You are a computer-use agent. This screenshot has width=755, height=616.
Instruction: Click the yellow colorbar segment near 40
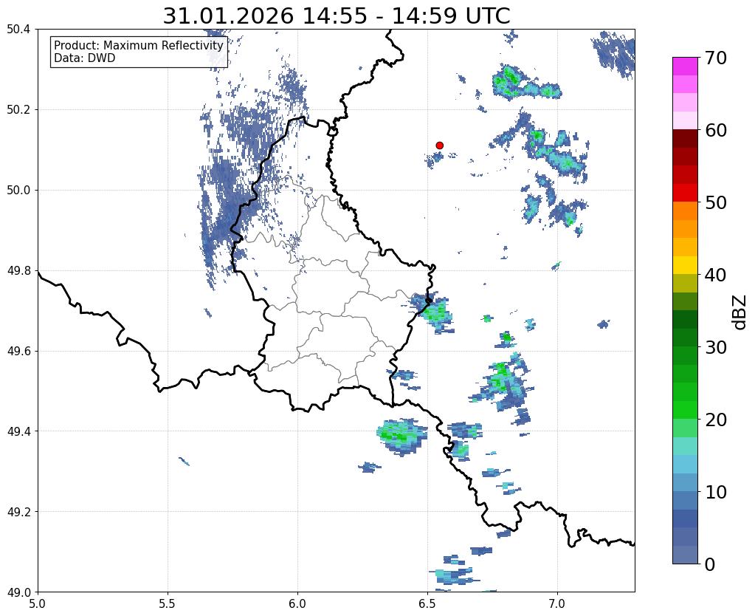(685, 265)
